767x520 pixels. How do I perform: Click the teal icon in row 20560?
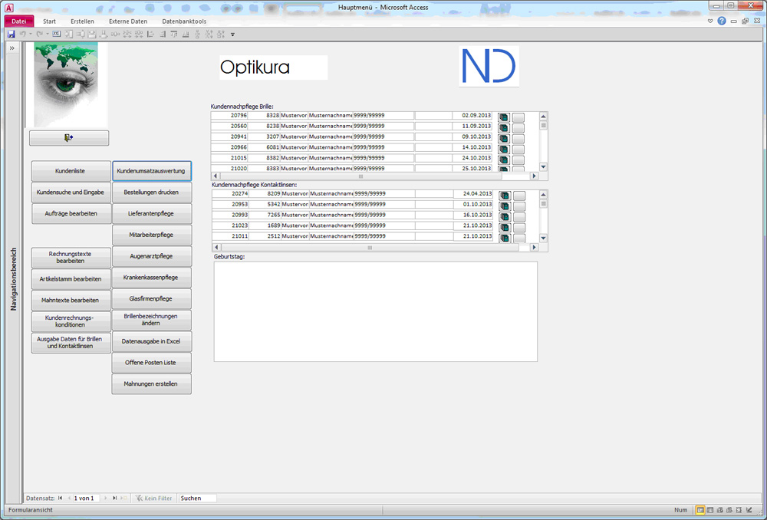tap(504, 128)
